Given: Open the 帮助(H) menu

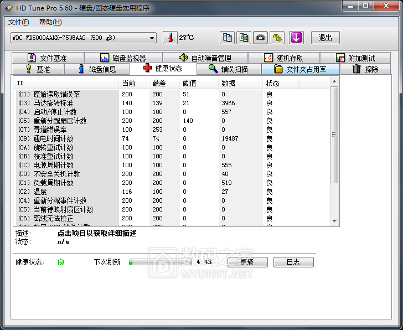Looking at the screenshot, I should [50, 22].
